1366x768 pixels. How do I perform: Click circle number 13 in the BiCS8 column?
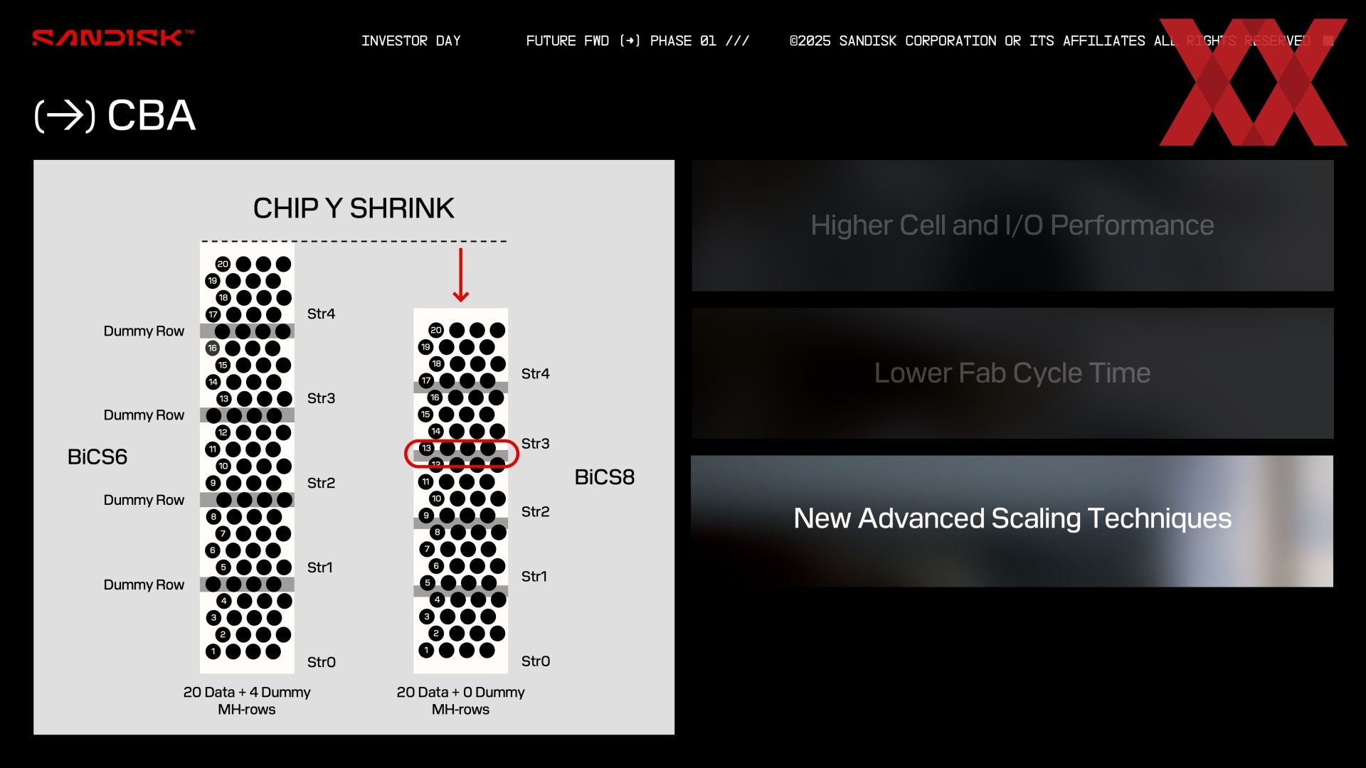426,448
